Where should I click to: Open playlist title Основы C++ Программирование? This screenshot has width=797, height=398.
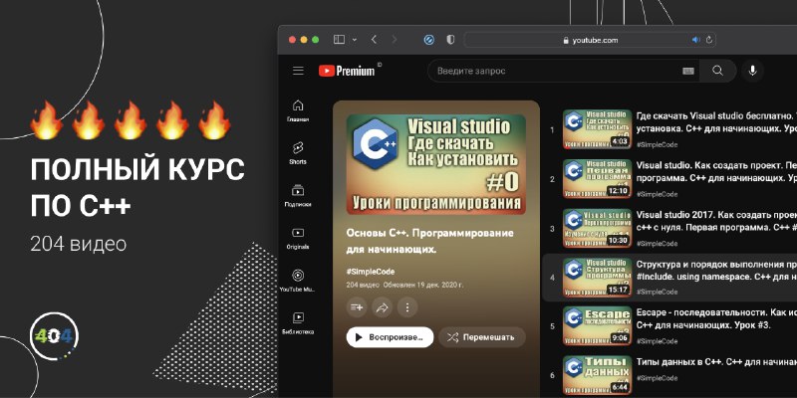pos(430,241)
